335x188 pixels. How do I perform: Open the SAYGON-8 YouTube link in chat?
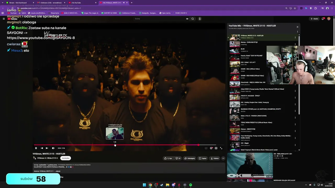[41, 38]
